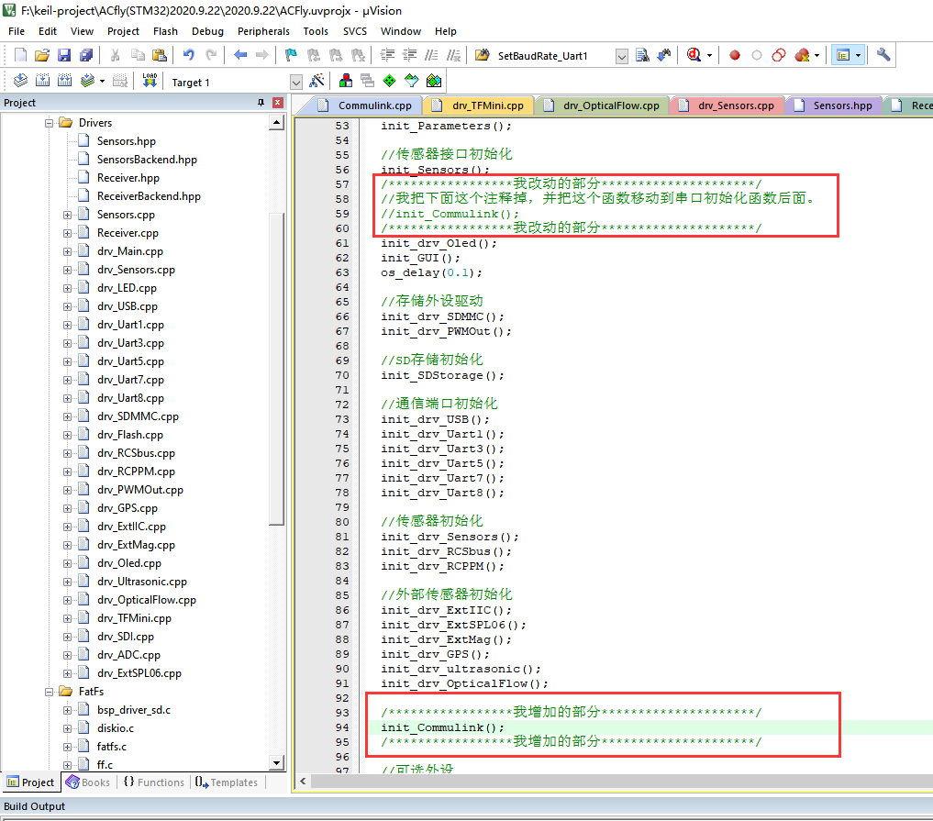933x821 pixels.
Task: Insert breakpoint with red circle icon
Action: [735, 55]
